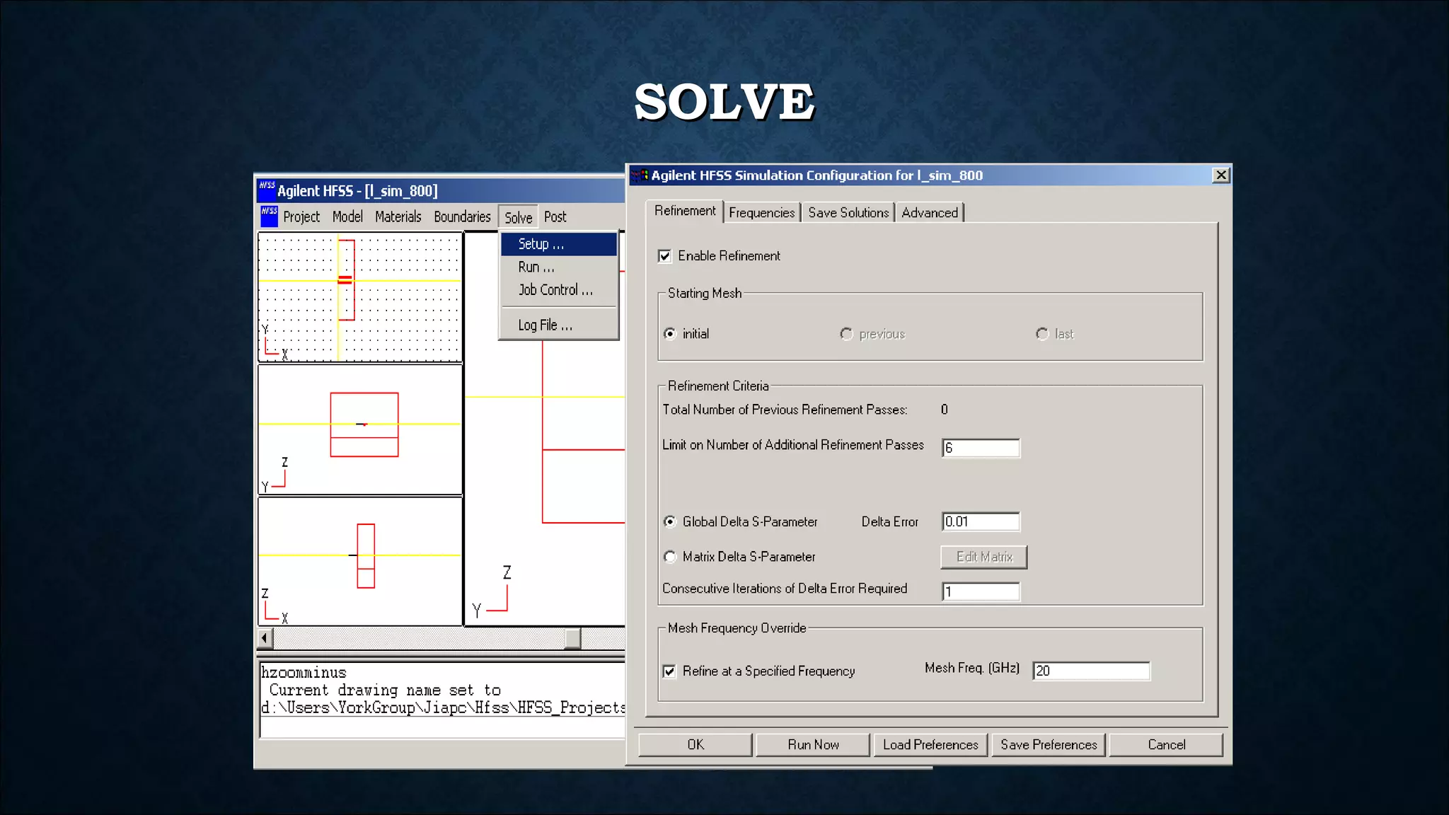Click the Edit Matrix button
The width and height of the screenshot is (1449, 815).
click(x=983, y=557)
